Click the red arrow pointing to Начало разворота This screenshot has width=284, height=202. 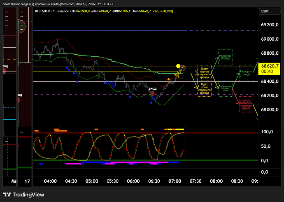(235, 97)
